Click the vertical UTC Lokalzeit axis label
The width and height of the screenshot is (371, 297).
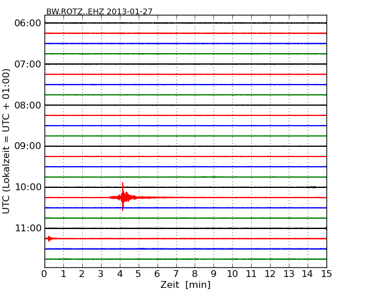[x=6, y=141]
